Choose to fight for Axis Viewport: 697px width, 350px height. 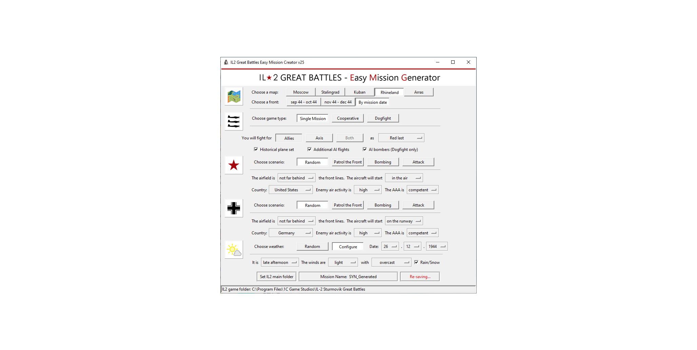click(319, 138)
